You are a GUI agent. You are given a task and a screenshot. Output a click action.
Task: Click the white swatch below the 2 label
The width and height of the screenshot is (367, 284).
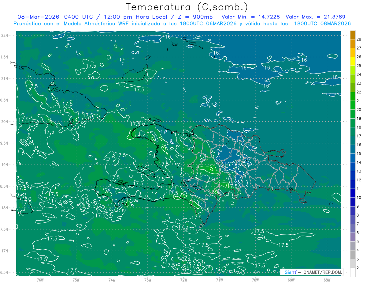(x=353, y=272)
